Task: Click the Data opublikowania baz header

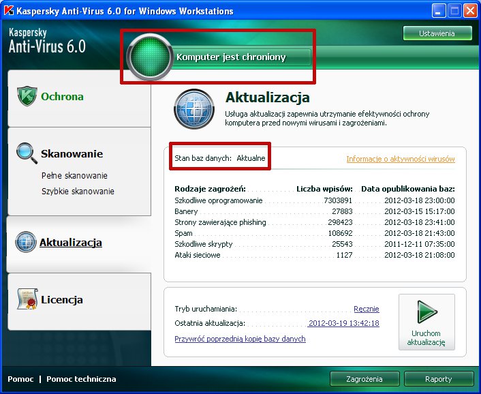Action: coord(408,189)
